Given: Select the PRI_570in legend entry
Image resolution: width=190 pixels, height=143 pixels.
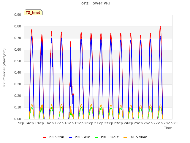Looking at the screenshot, I should 80,137.
